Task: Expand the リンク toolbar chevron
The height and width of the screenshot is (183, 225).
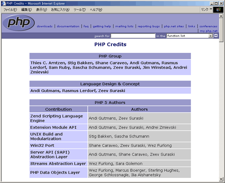Action: pyautogui.click(x=211, y=9)
